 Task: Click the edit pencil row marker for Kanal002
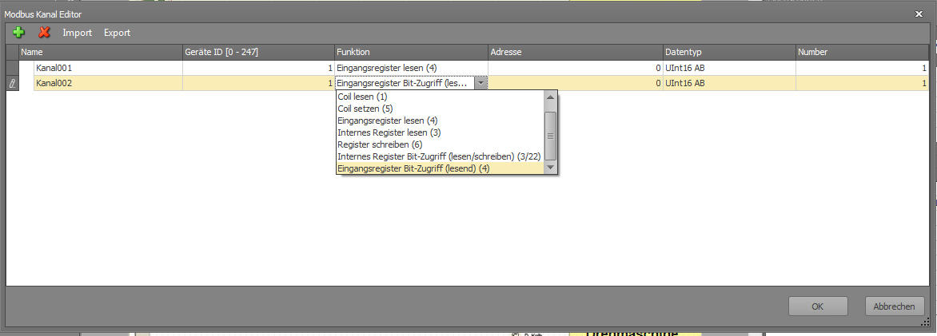[x=13, y=84]
